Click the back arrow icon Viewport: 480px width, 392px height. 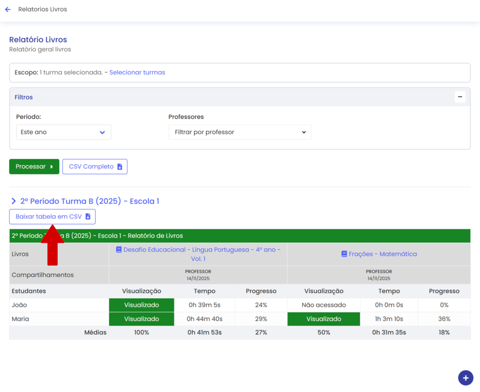(8, 10)
